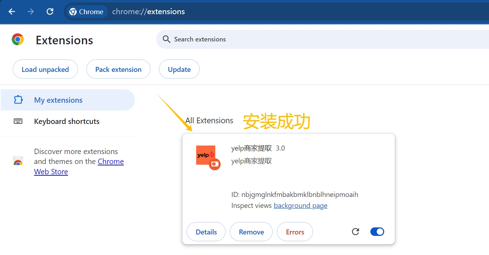The image size is (489, 255).
Task: Click the yelp商家提取 description line
Action: (x=251, y=161)
